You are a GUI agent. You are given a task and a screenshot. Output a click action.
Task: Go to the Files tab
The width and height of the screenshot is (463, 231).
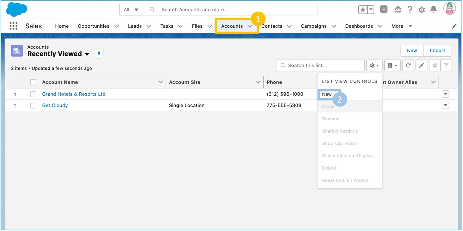[197, 26]
